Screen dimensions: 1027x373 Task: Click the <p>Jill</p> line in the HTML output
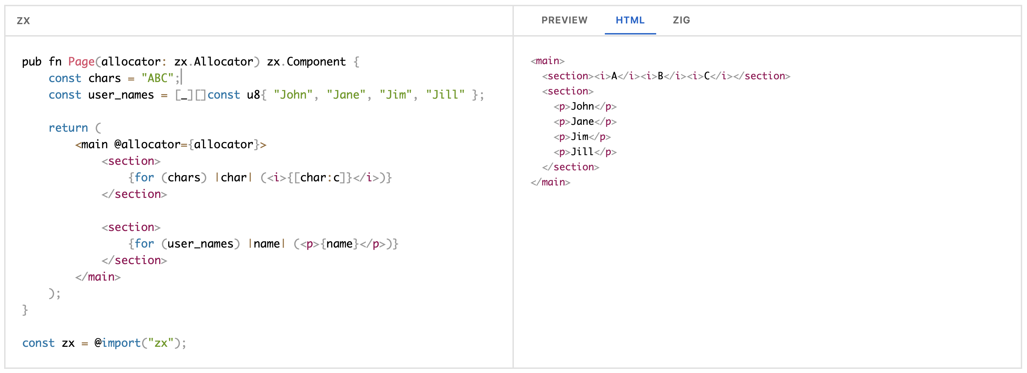pos(584,152)
